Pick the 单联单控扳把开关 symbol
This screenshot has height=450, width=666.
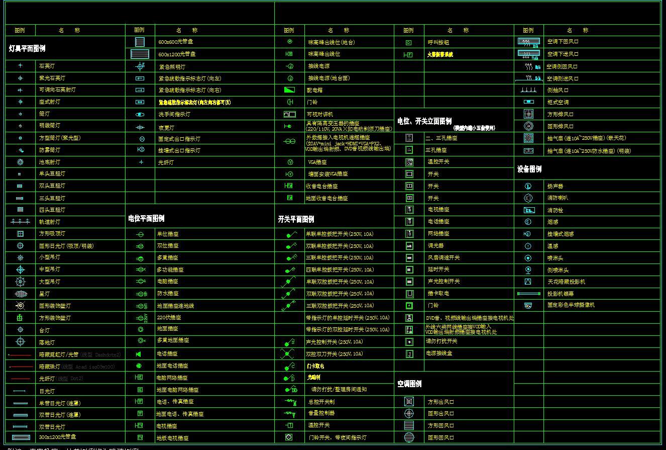coord(291,234)
